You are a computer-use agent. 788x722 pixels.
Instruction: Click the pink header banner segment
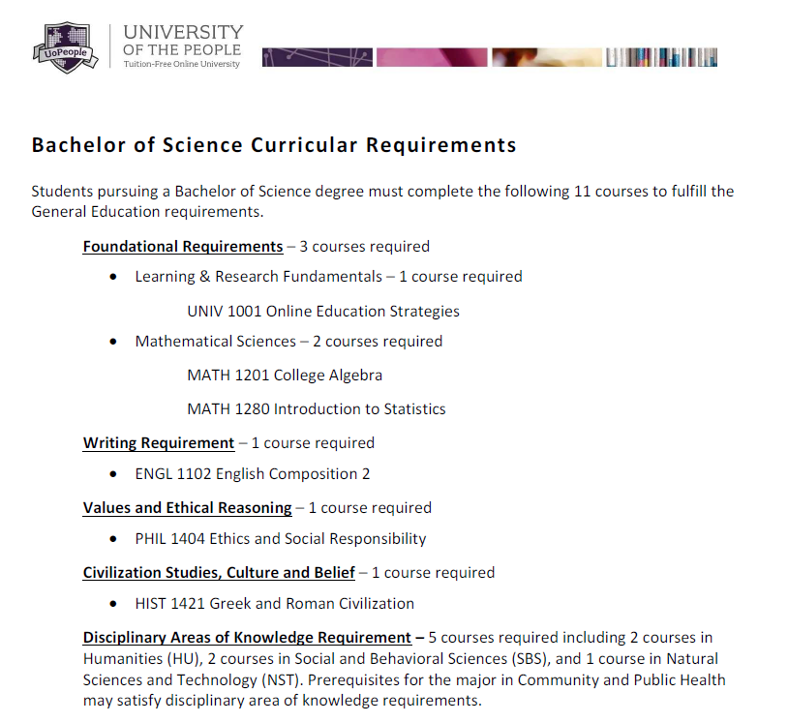[x=432, y=57]
